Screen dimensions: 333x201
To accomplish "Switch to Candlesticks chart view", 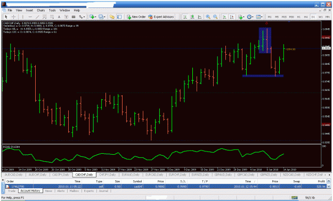I will pos(192,17).
